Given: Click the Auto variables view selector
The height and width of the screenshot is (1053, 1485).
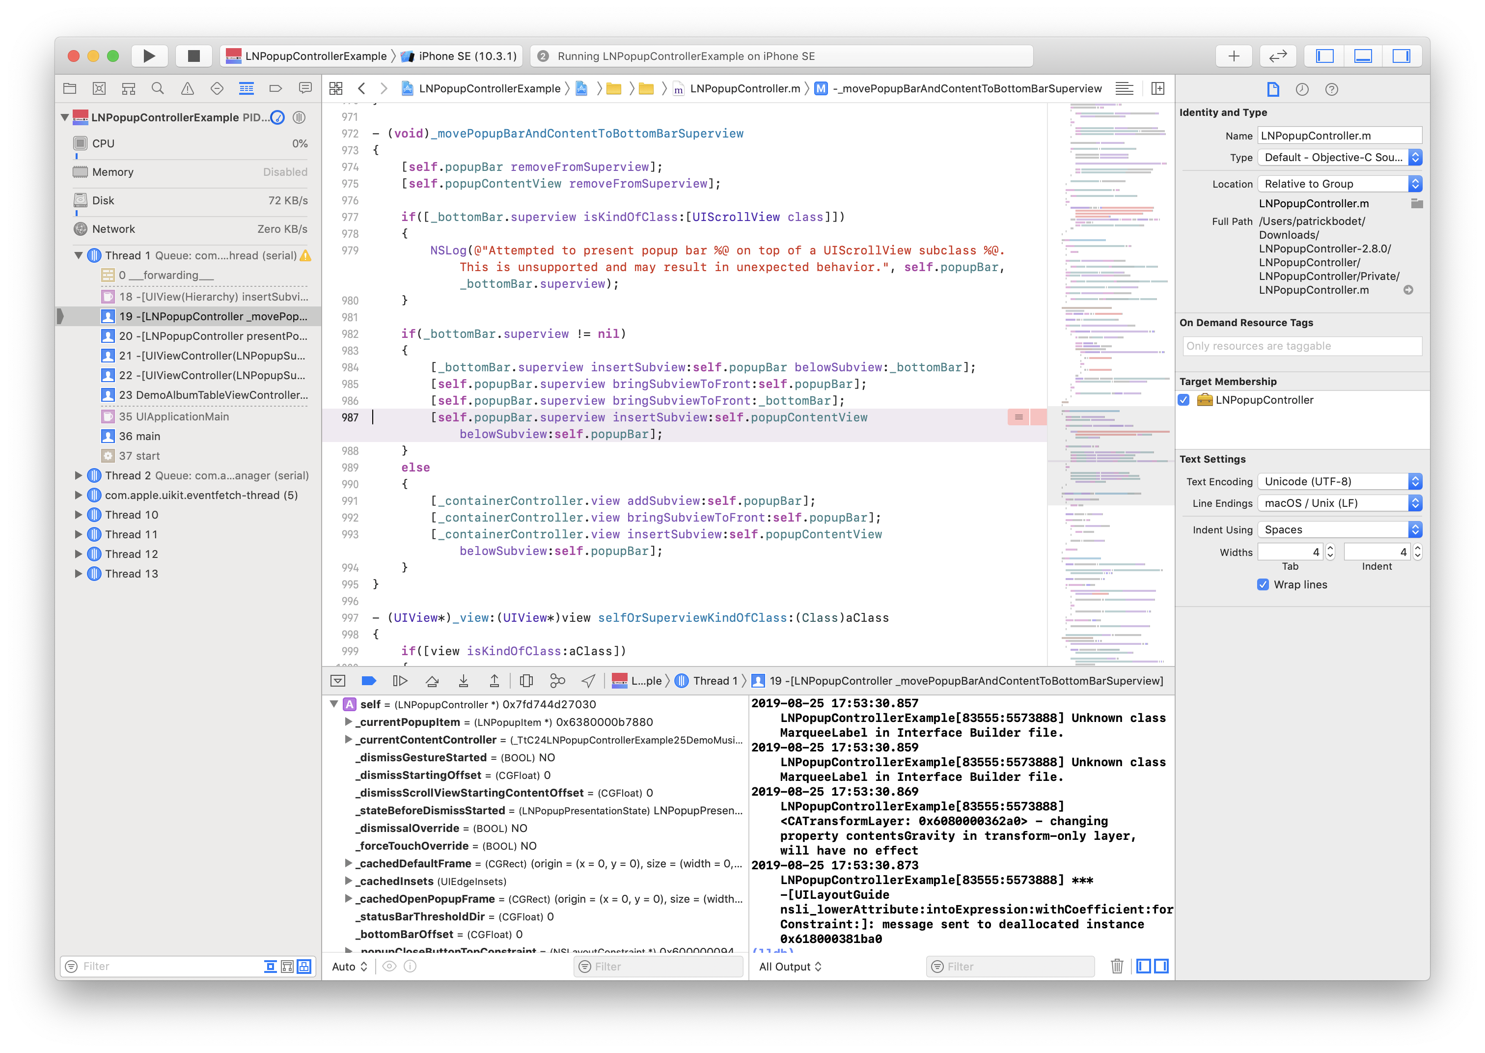Looking at the screenshot, I should (349, 966).
